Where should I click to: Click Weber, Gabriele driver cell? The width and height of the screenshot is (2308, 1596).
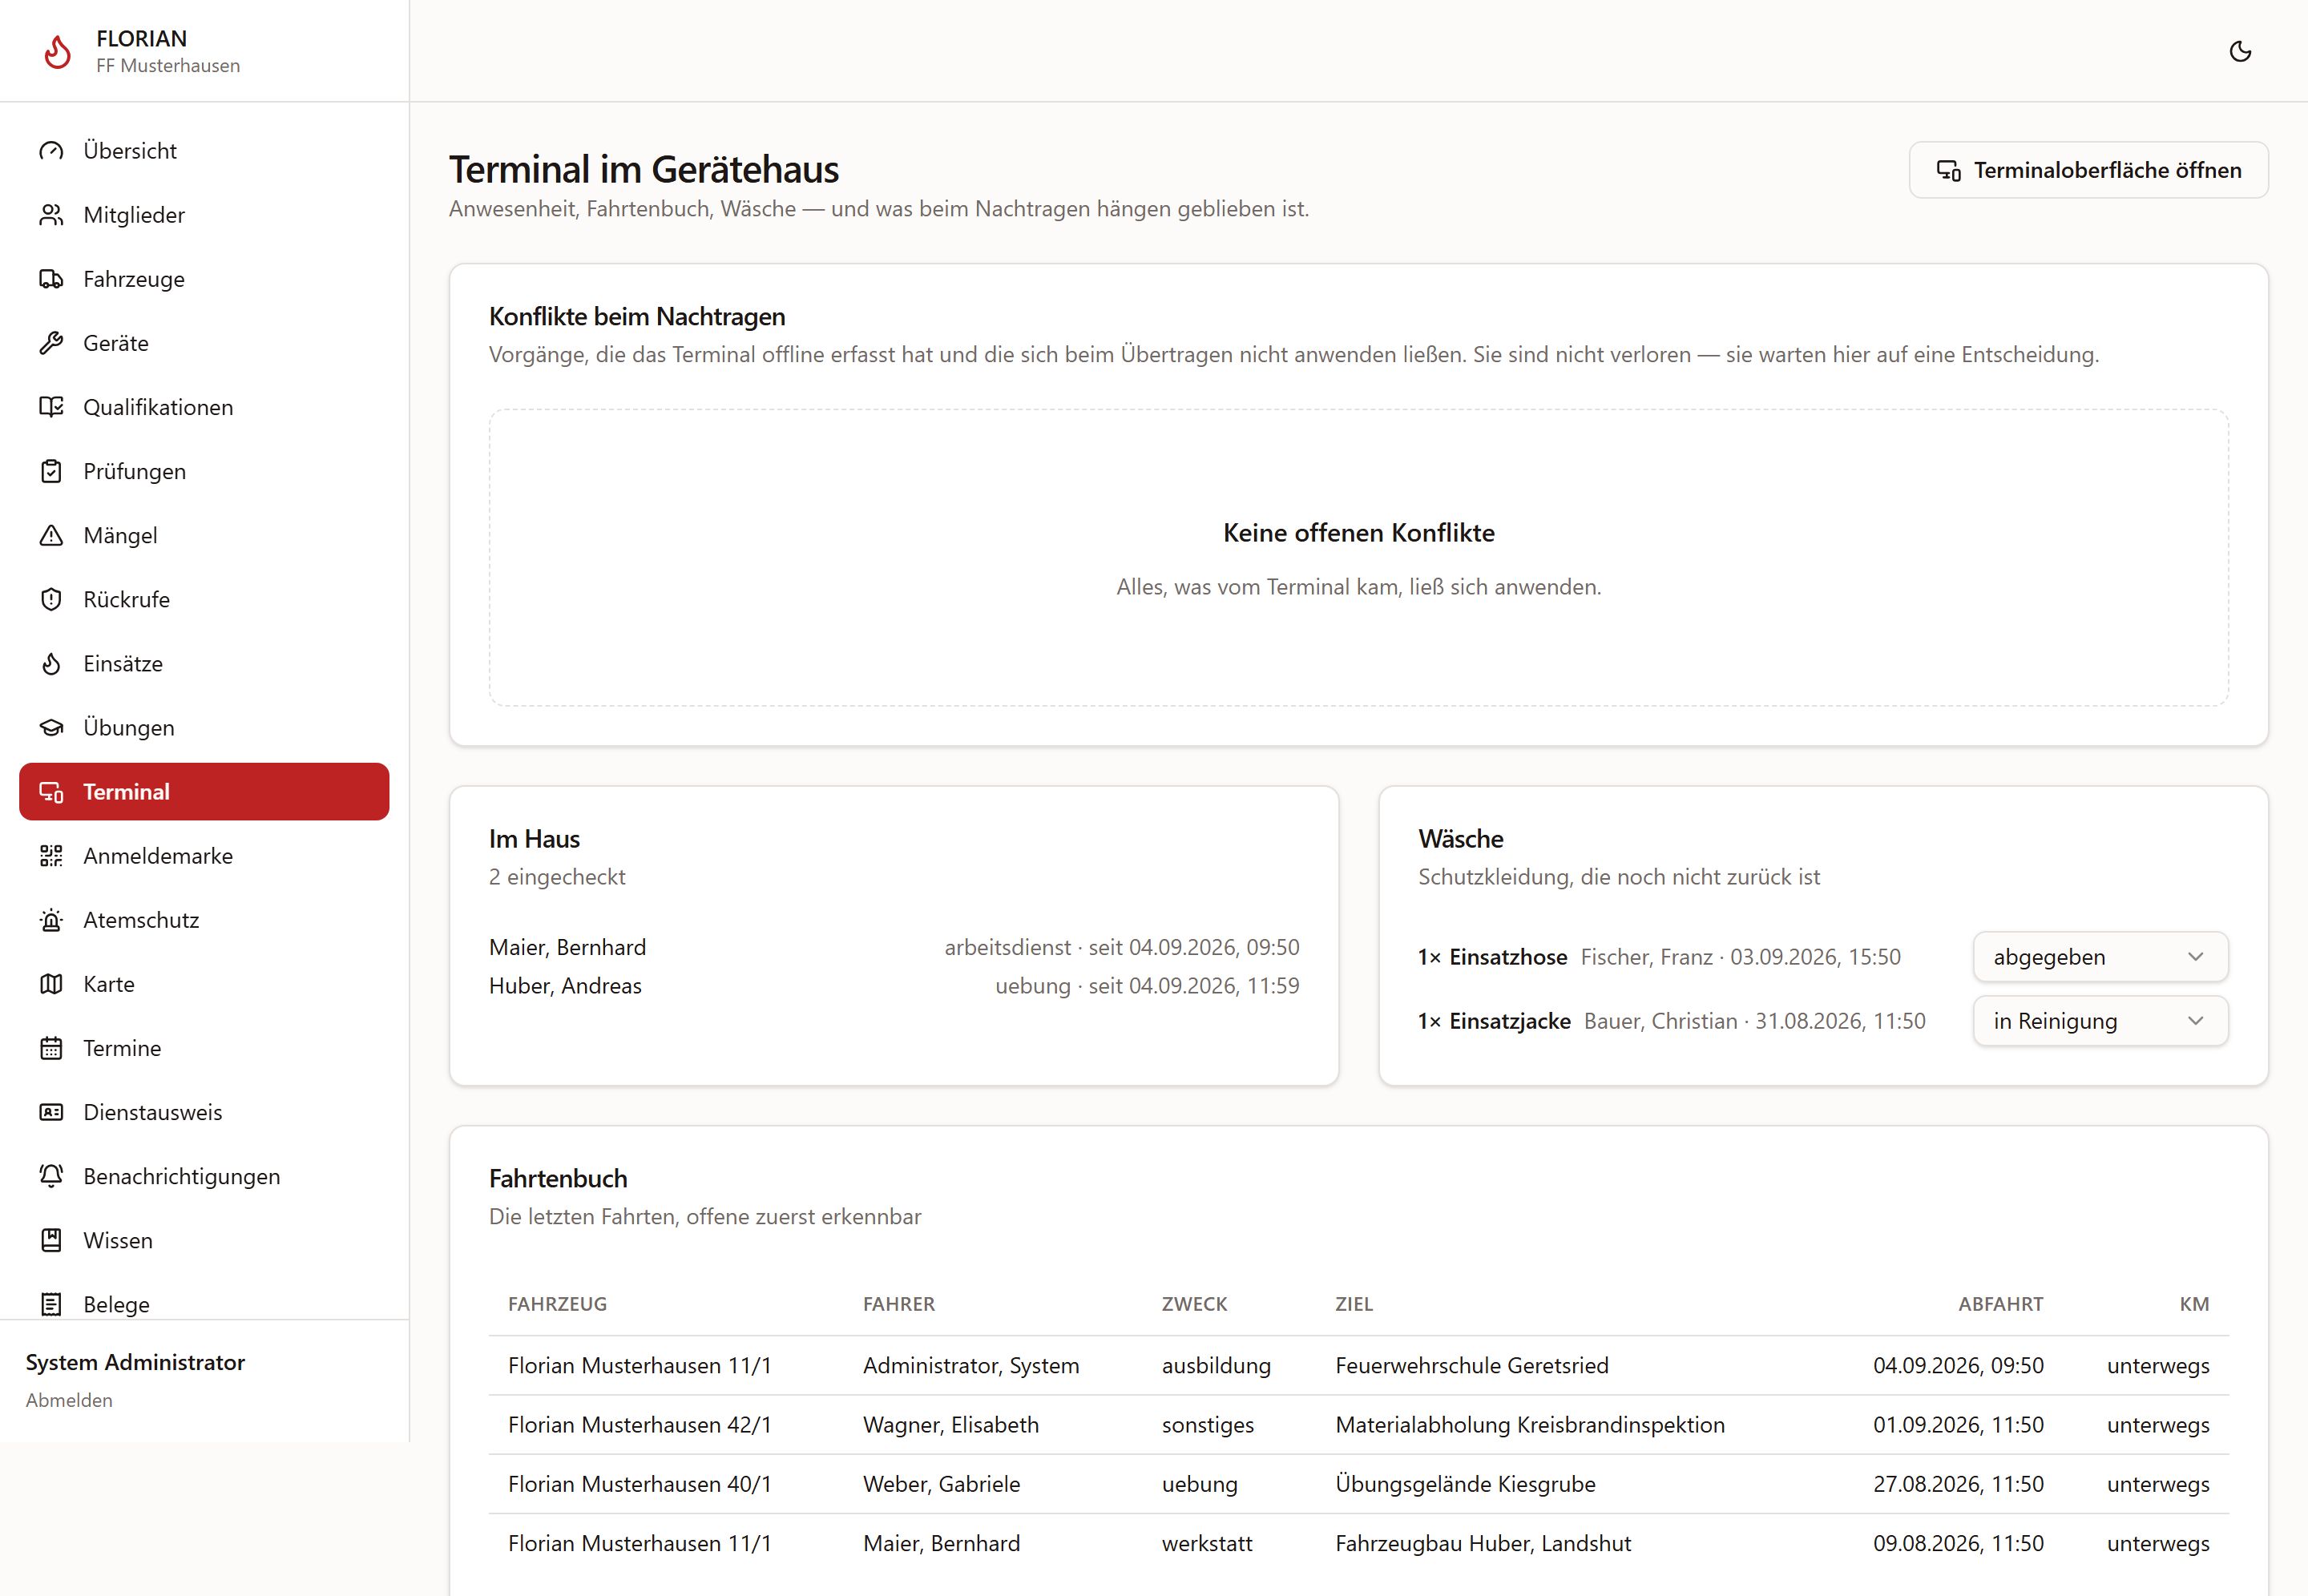pyautogui.click(x=941, y=1483)
